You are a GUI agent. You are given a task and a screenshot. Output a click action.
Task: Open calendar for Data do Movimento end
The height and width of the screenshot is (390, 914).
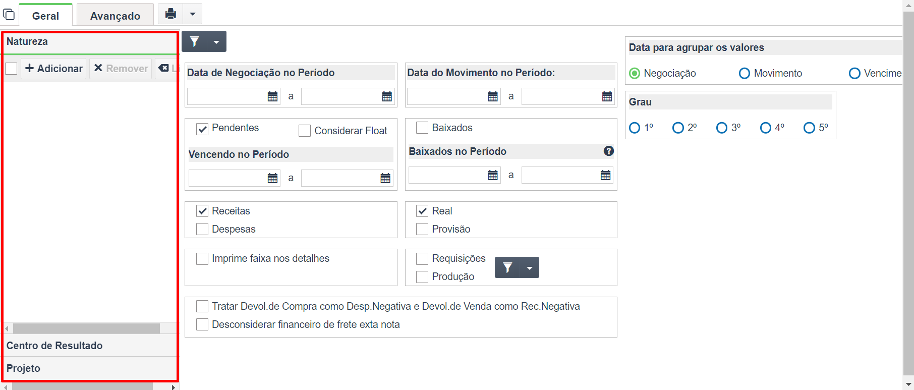[607, 96]
